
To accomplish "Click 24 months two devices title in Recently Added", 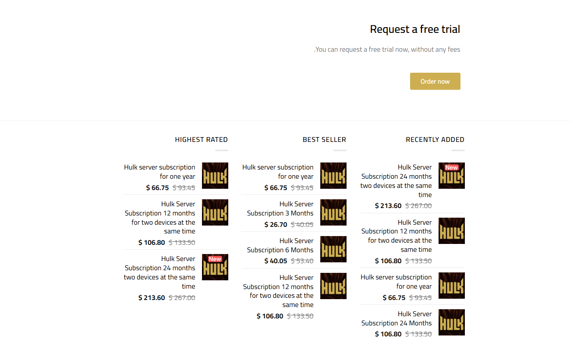I will [x=397, y=181].
